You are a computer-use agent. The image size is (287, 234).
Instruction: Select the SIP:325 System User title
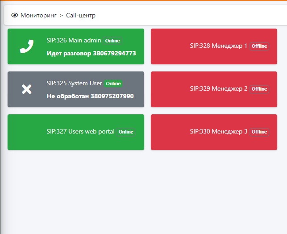pos(74,83)
